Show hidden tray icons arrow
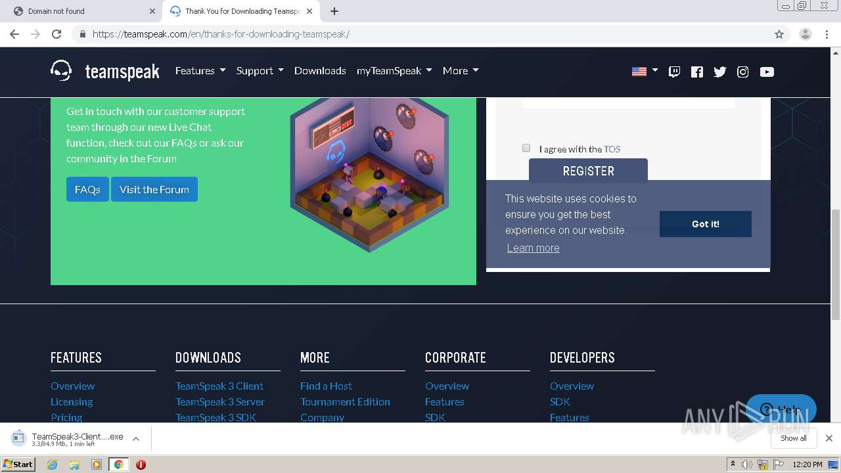 pyautogui.click(x=733, y=464)
